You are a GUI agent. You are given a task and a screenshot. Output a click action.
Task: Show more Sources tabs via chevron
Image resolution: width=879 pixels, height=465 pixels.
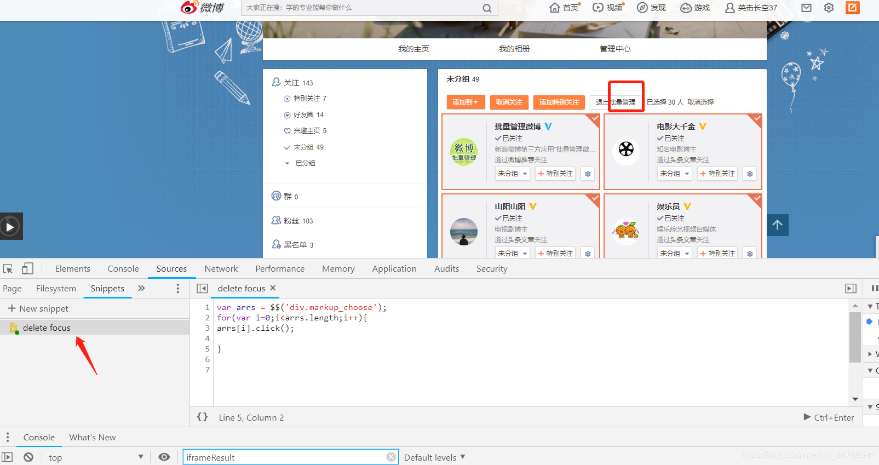click(141, 288)
